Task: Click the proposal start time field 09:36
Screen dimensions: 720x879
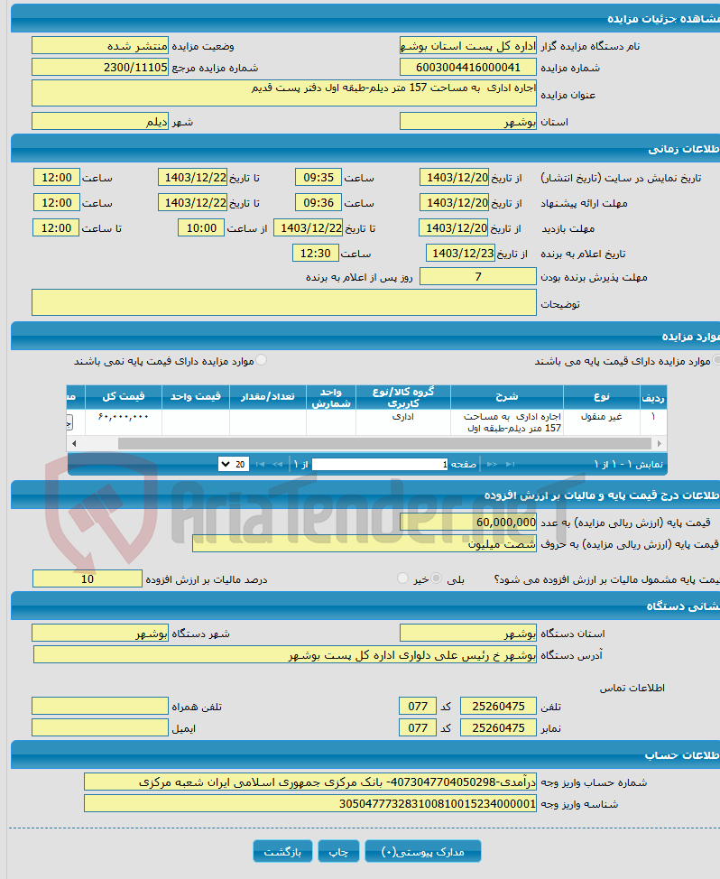Action: coord(318,202)
